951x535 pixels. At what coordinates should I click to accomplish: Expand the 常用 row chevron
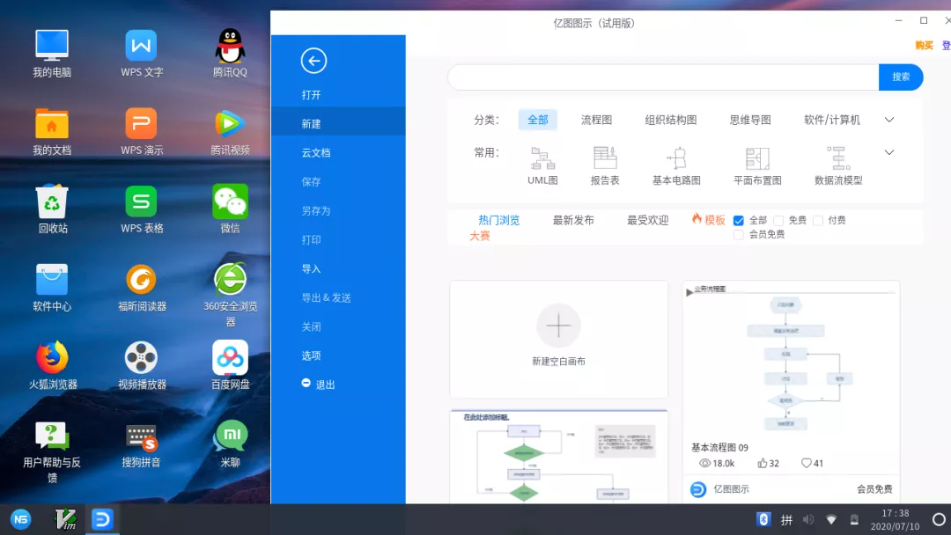(889, 153)
